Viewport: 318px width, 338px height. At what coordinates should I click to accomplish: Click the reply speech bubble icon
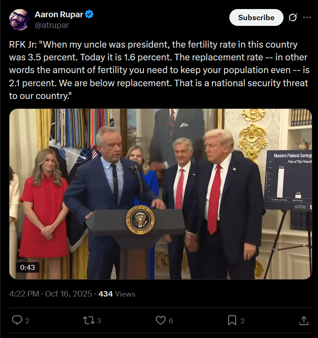tap(17, 320)
